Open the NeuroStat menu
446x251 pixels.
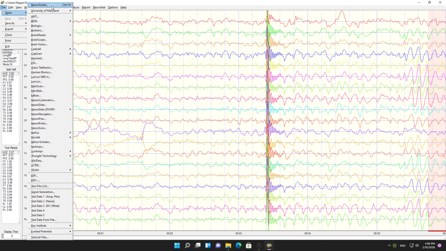(x=99, y=7)
